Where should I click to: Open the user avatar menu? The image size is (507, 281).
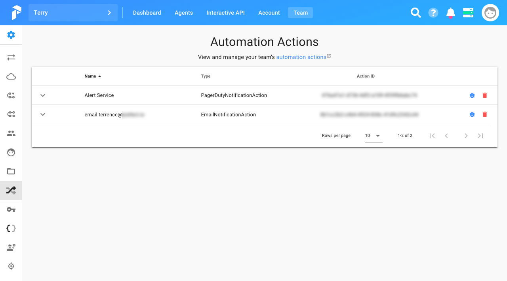tap(490, 13)
